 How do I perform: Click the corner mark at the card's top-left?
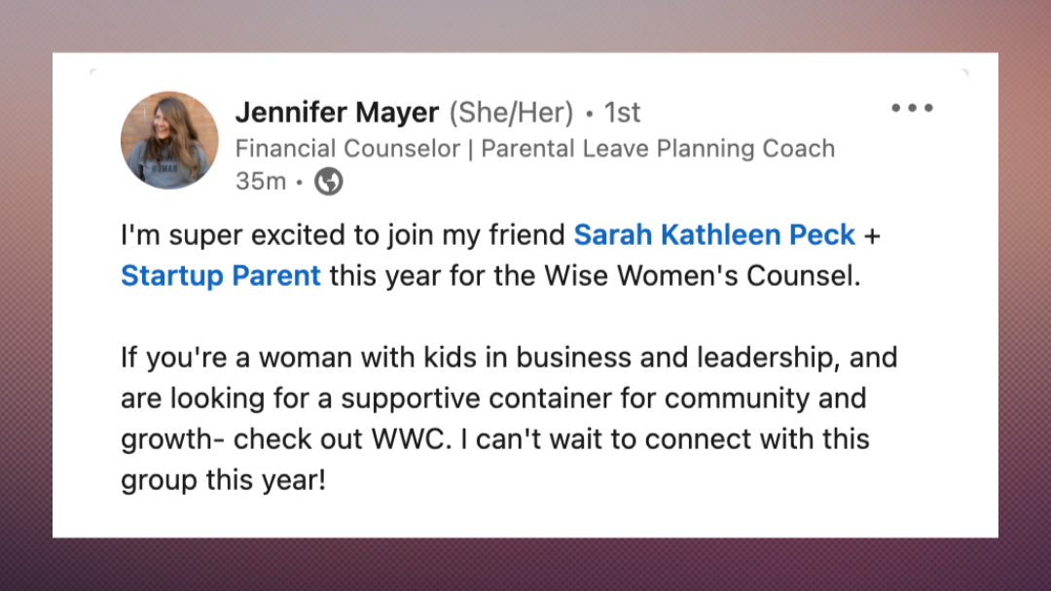pos(93,72)
